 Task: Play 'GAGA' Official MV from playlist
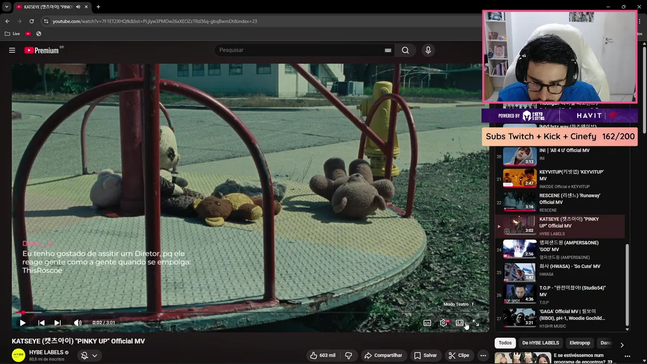[560, 318]
